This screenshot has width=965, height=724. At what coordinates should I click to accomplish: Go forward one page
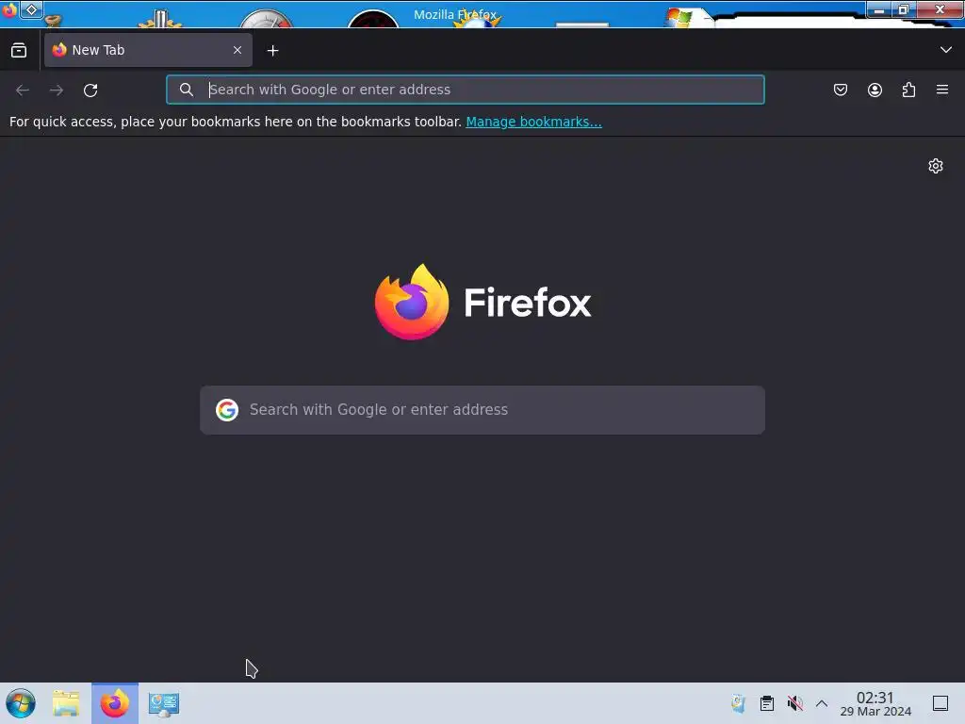[x=57, y=90]
